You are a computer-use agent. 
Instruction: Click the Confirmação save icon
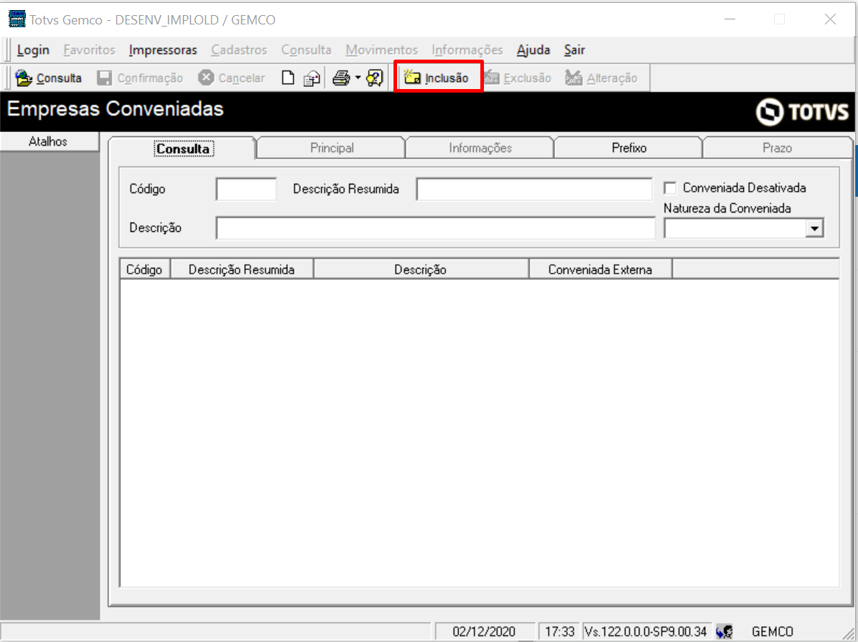click(104, 78)
